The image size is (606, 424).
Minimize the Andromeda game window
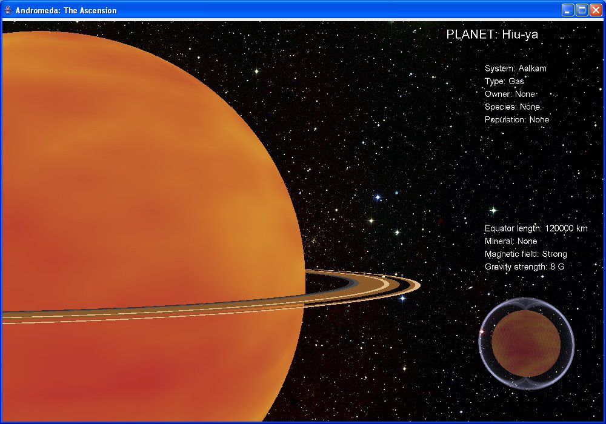point(568,10)
